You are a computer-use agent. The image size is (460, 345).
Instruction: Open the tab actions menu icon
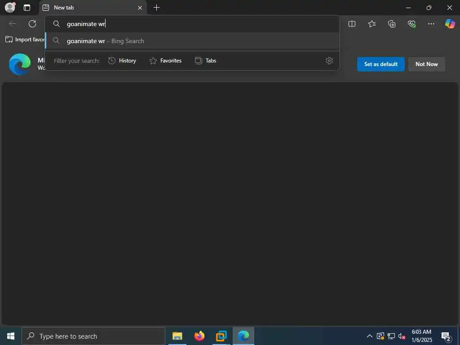coord(27,8)
